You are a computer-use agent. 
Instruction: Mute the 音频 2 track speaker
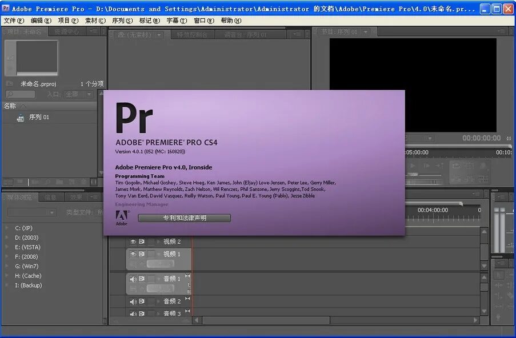(x=133, y=301)
